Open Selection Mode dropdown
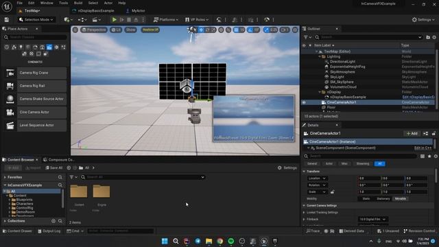 [x=36, y=20]
